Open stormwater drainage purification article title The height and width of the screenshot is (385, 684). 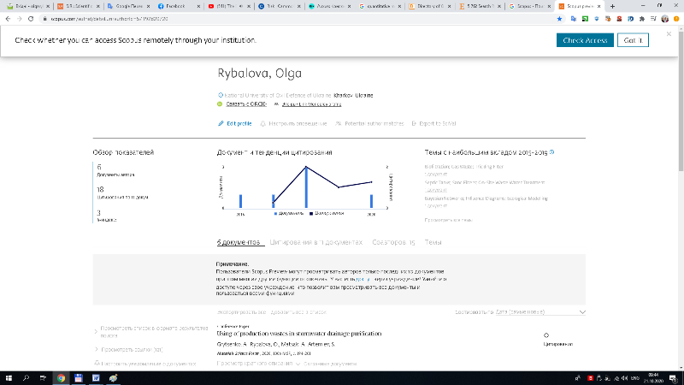click(x=298, y=334)
